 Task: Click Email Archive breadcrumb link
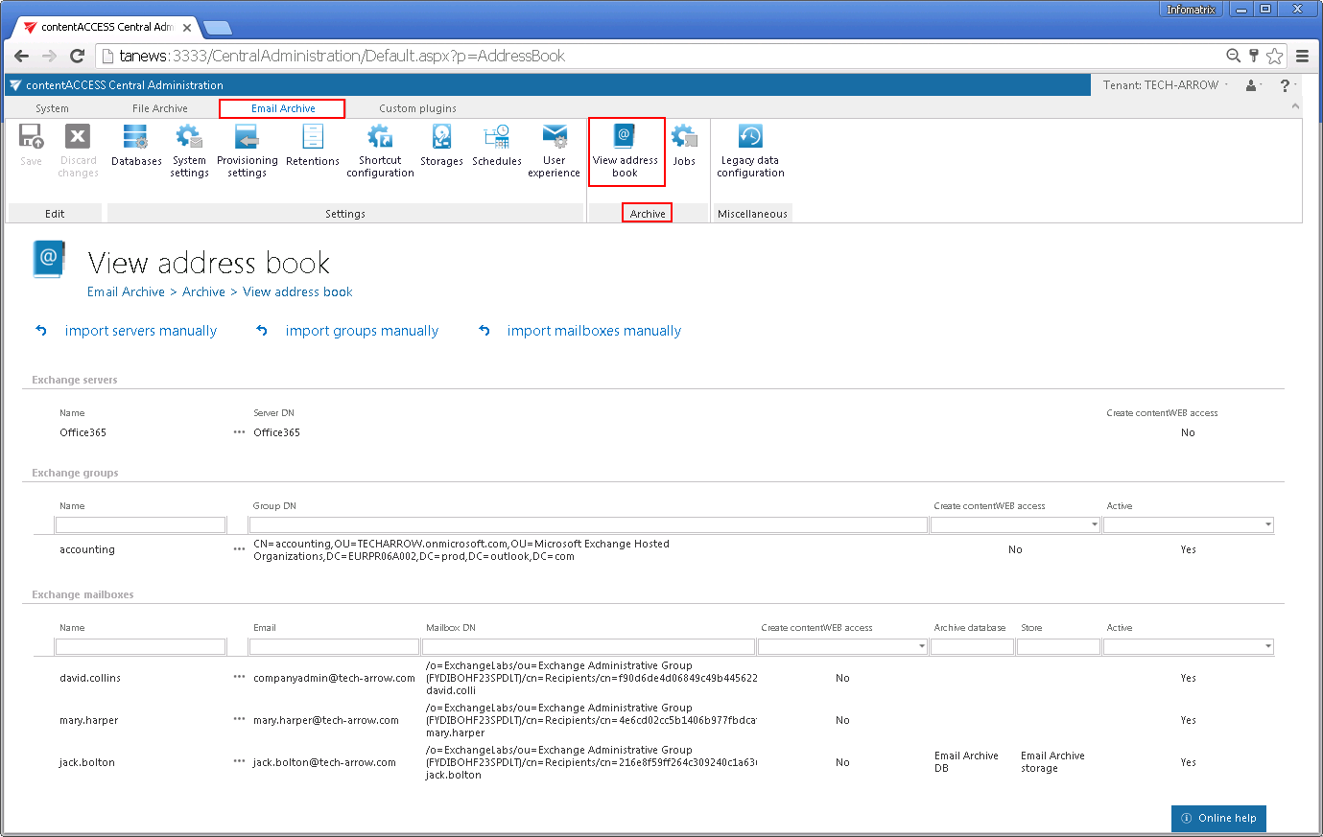[x=126, y=291]
